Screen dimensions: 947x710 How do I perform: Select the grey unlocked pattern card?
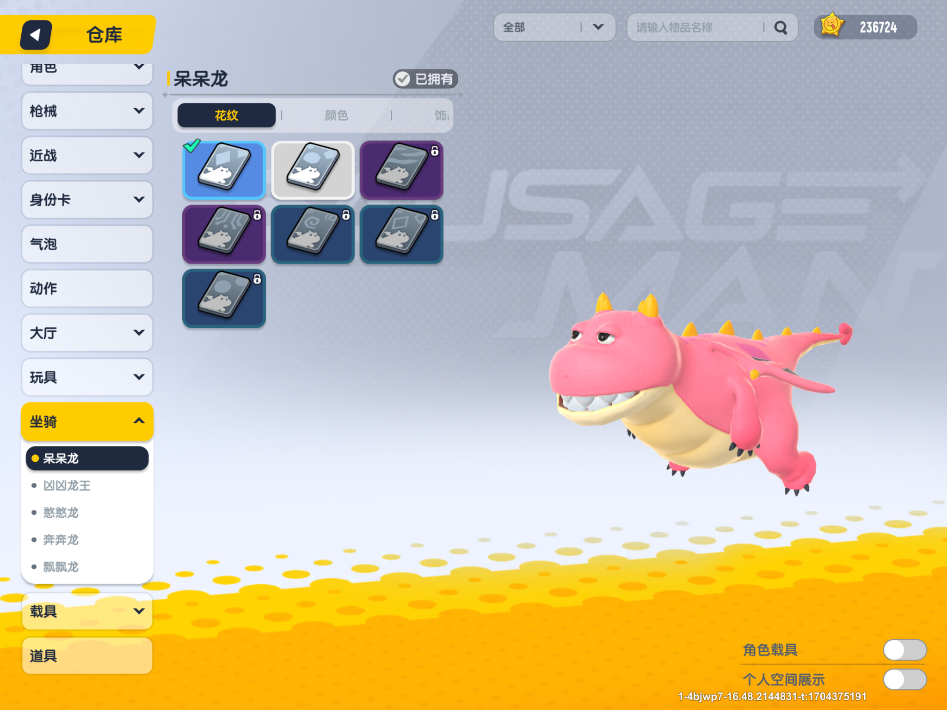click(x=313, y=170)
